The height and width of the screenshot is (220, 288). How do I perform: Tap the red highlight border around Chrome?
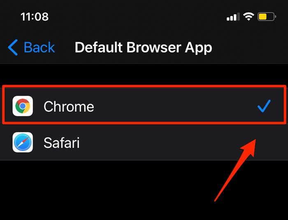144,86
